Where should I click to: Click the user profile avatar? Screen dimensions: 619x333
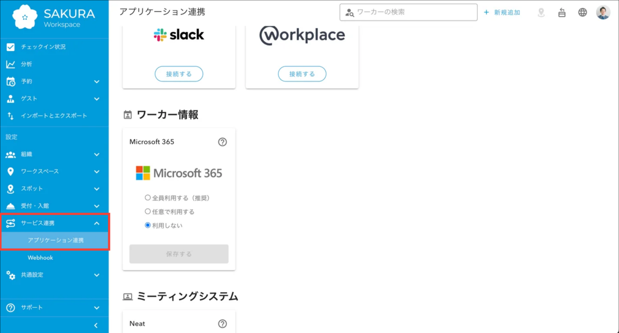pos(603,13)
